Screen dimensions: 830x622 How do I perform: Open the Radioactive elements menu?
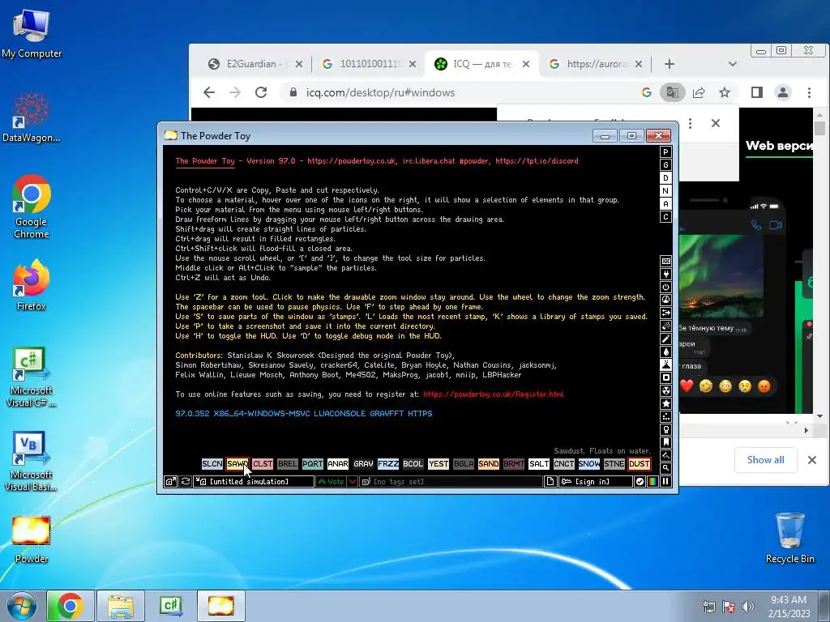(666, 391)
